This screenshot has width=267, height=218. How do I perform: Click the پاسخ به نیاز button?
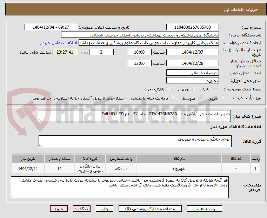[204, 209]
